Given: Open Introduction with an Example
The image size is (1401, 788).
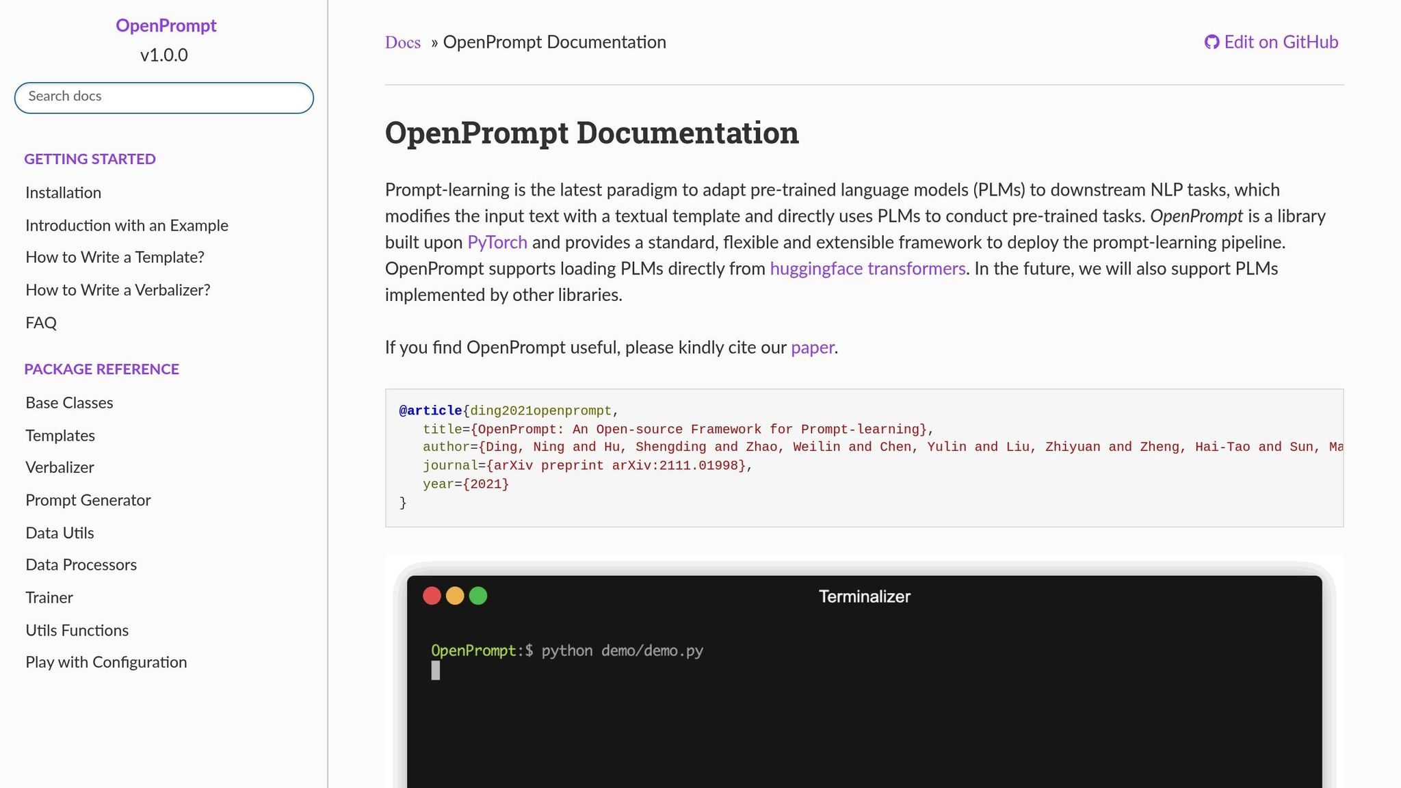Looking at the screenshot, I should (x=127, y=225).
